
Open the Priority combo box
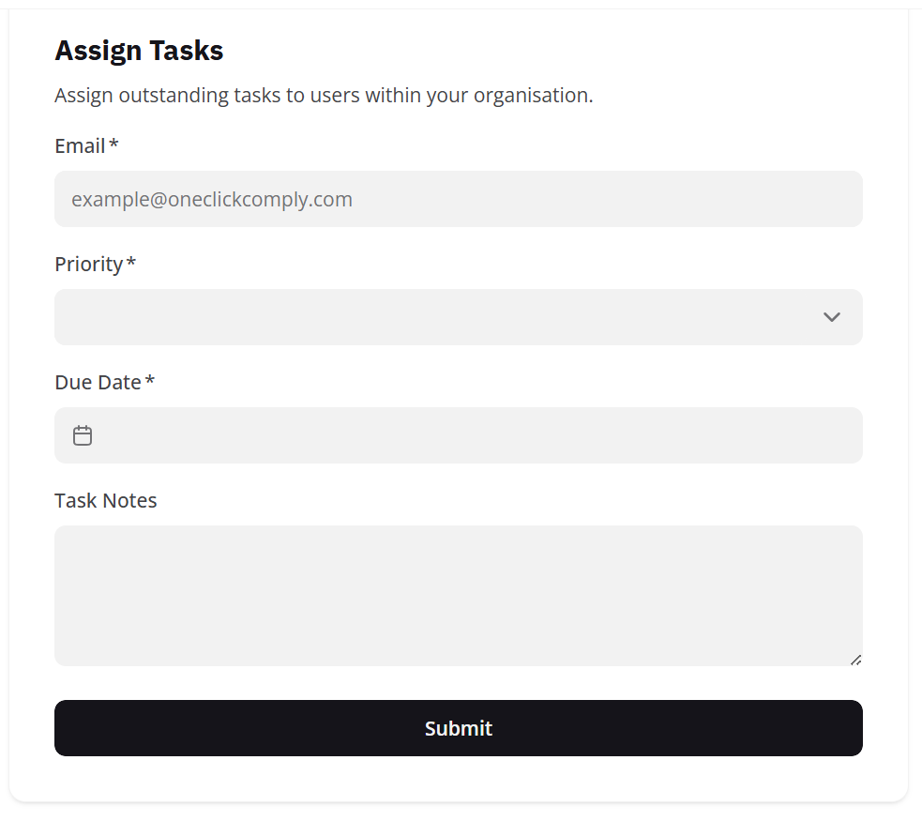pyautogui.click(x=441, y=317)
